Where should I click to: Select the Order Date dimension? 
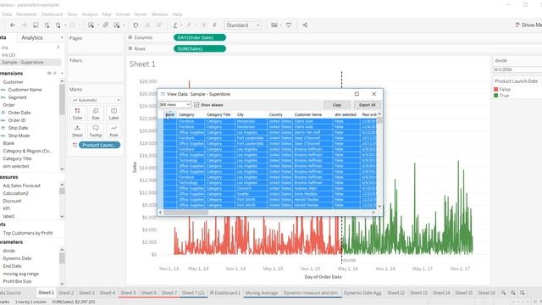[x=19, y=113]
